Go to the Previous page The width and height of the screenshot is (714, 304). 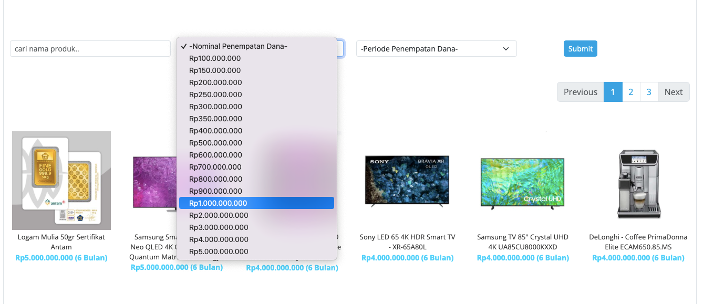point(581,92)
